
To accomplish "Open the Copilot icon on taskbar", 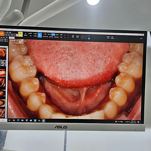I will coord(14,120).
